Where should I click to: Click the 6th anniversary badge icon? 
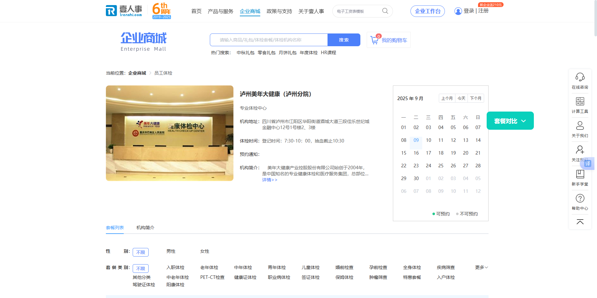click(162, 11)
